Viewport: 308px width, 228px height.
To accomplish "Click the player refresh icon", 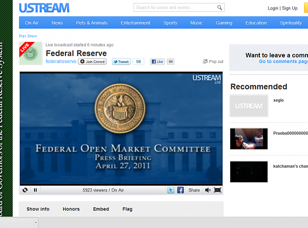I will click(x=25, y=190).
